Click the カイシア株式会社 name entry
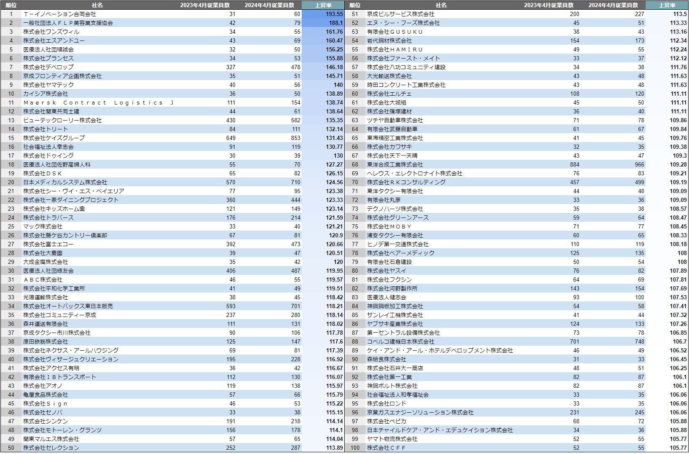This screenshot has width=689, height=454. (46, 94)
